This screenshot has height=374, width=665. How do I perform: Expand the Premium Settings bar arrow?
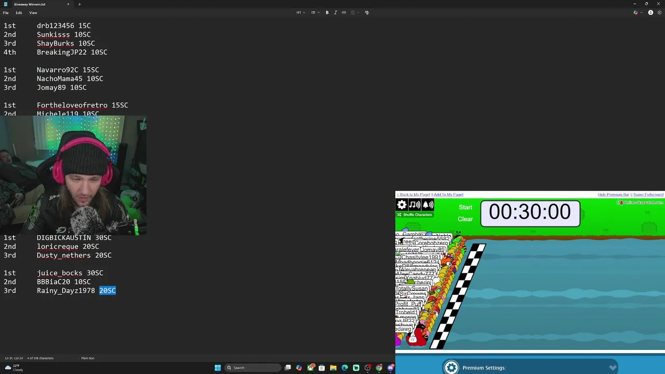point(613,368)
